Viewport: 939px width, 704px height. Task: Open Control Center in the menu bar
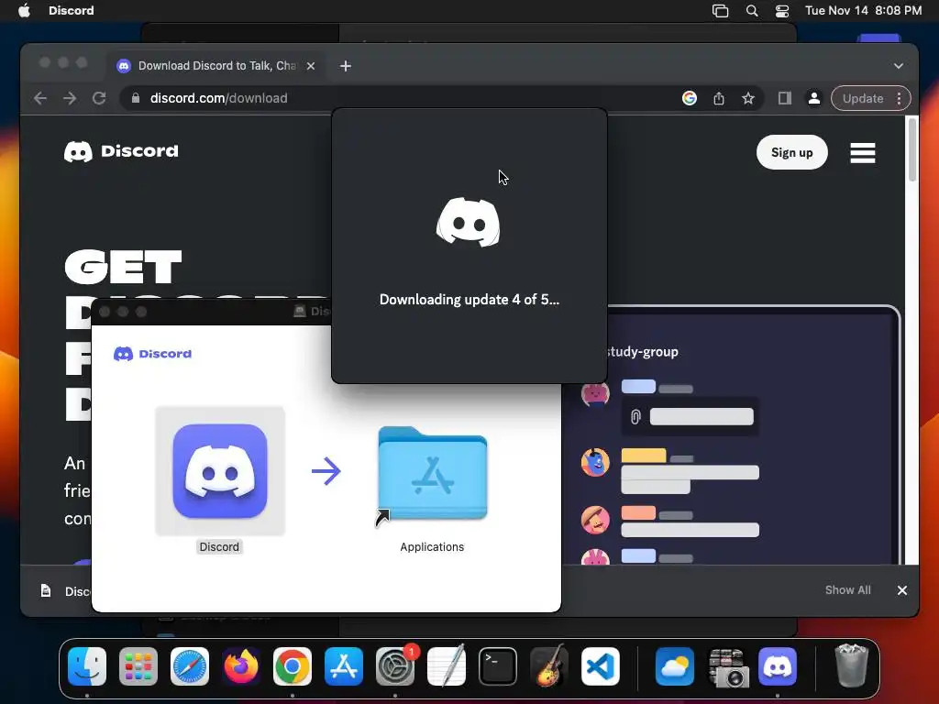tap(781, 10)
